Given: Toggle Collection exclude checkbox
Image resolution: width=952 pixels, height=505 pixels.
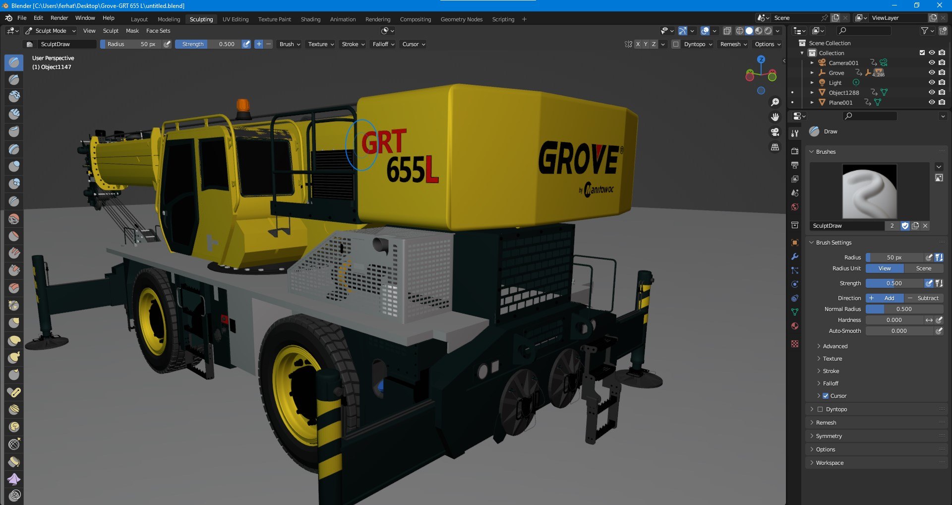Looking at the screenshot, I should click(922, 53).
